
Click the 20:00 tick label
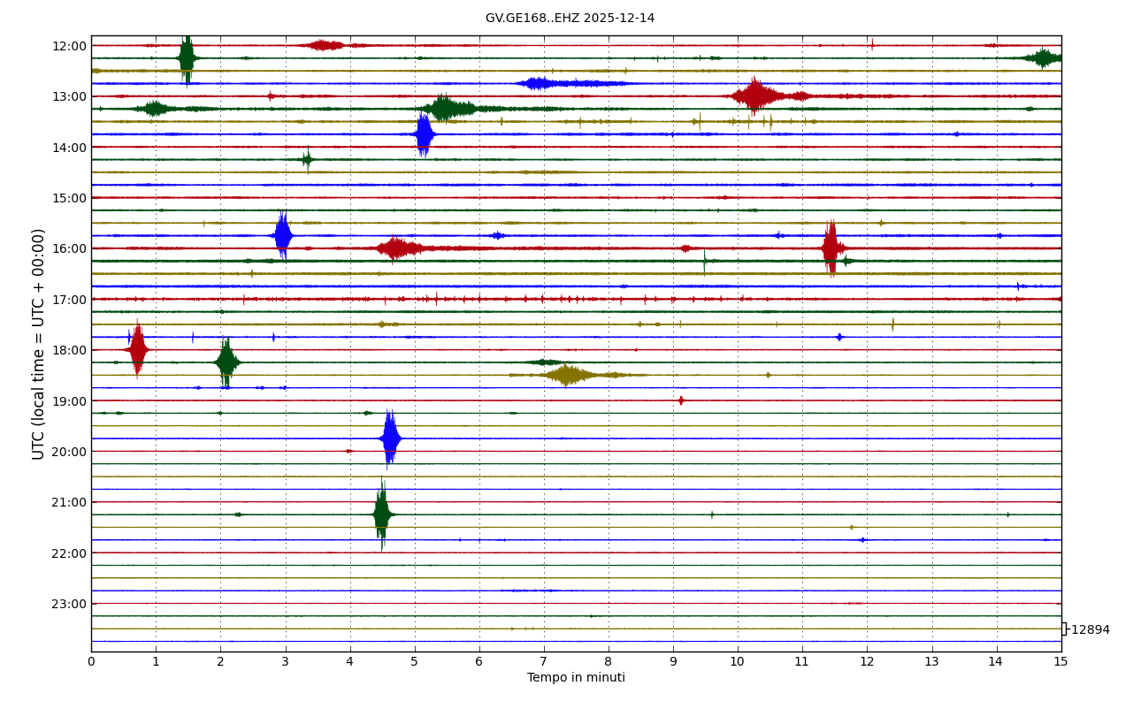(70, 452)
